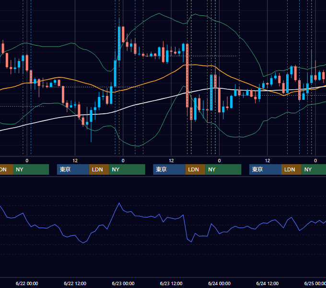
Task: Click the 6/22 12:00 date label
Action: point(75,283)
